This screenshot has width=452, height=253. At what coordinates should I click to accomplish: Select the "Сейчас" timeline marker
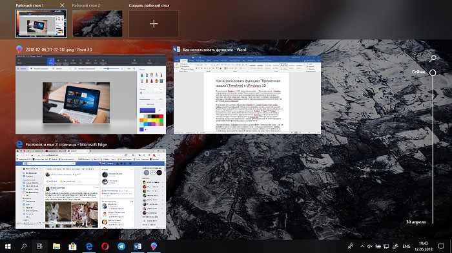coord(433,73)
